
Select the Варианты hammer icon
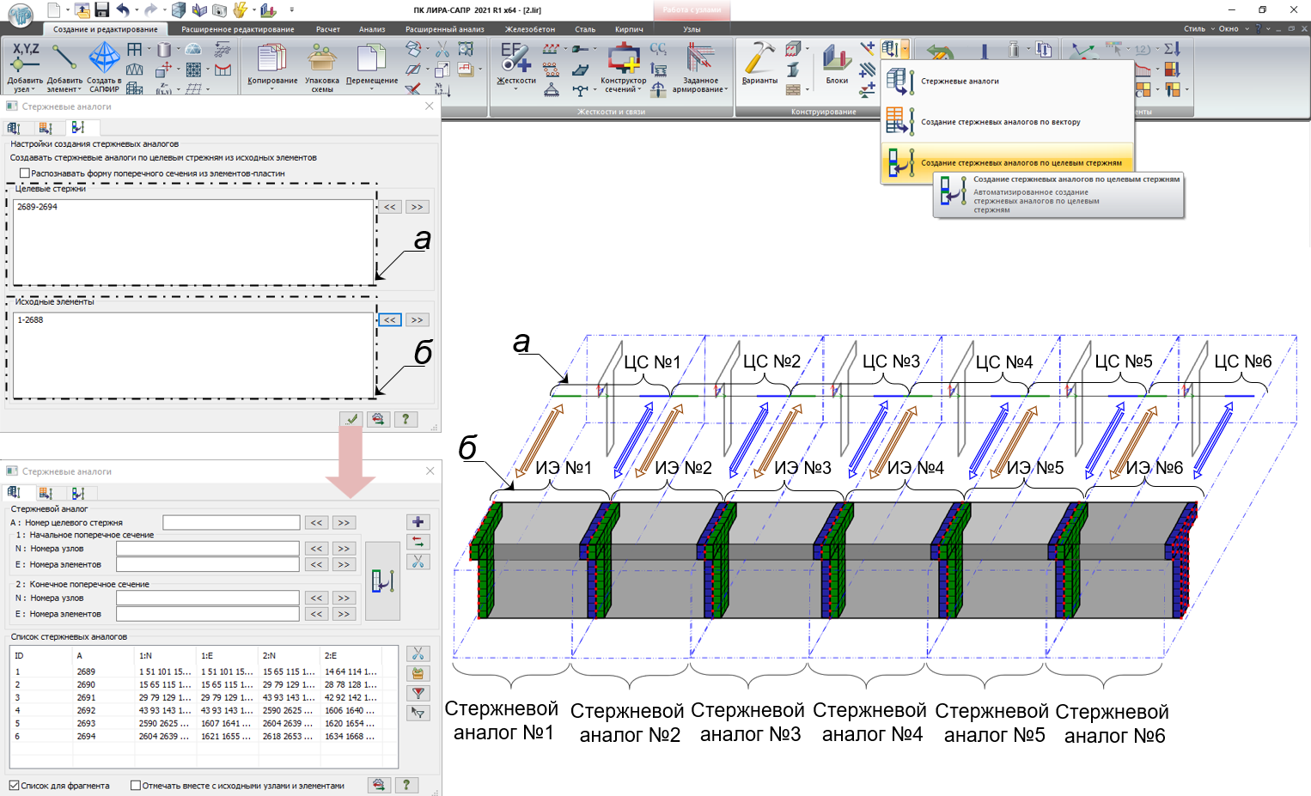(759, 60)
